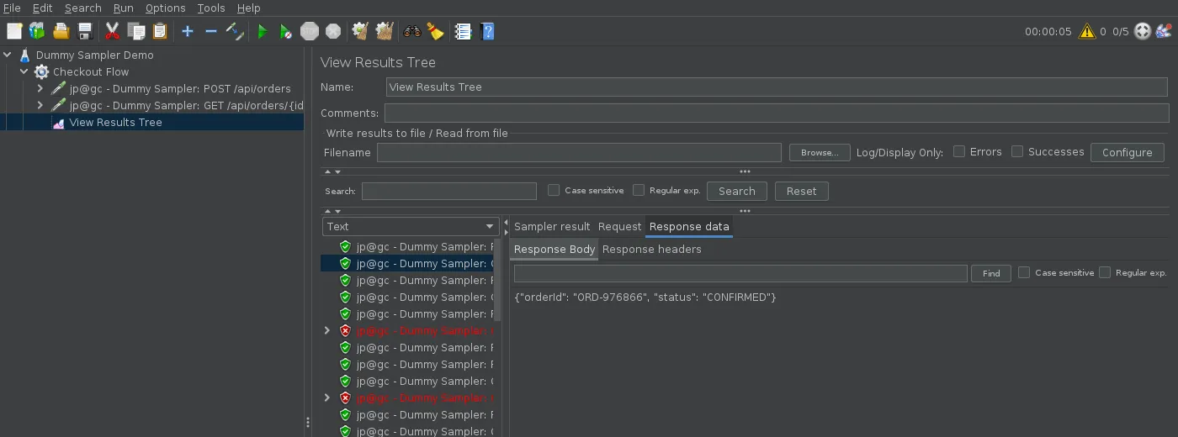Toggle Regular exp. next to Find button
The image size is (1178, 437).
[1104, 272]
